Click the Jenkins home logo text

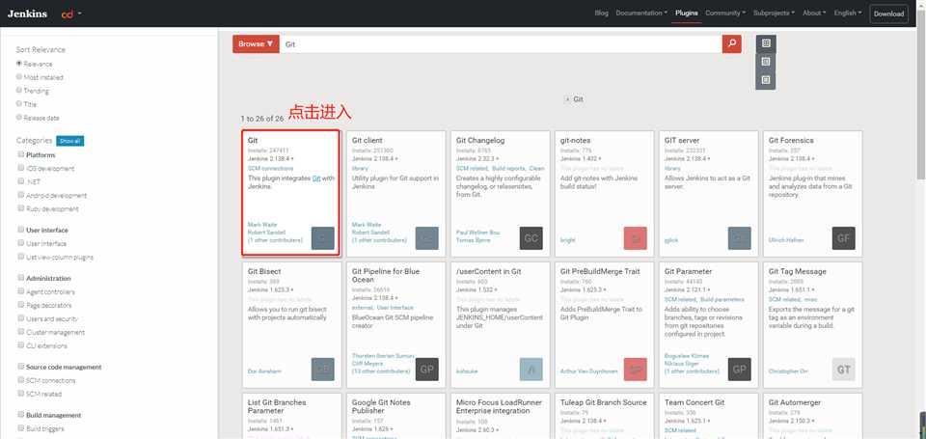click(27, 14)
